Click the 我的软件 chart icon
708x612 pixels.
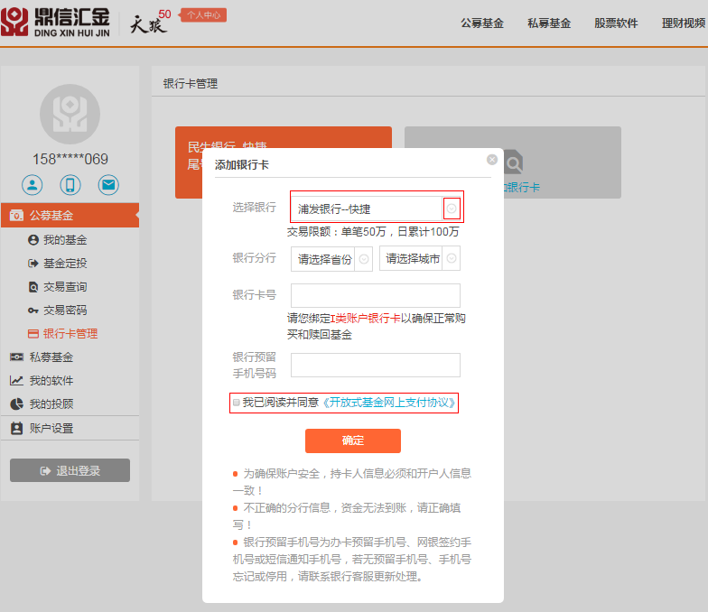tap(16, 381)
